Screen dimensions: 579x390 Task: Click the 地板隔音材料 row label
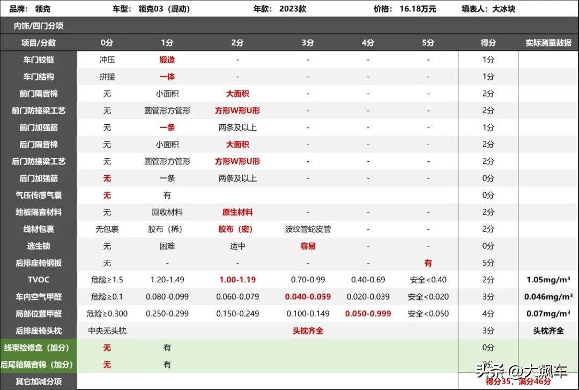pyautogui.click(x=39, y=212)
